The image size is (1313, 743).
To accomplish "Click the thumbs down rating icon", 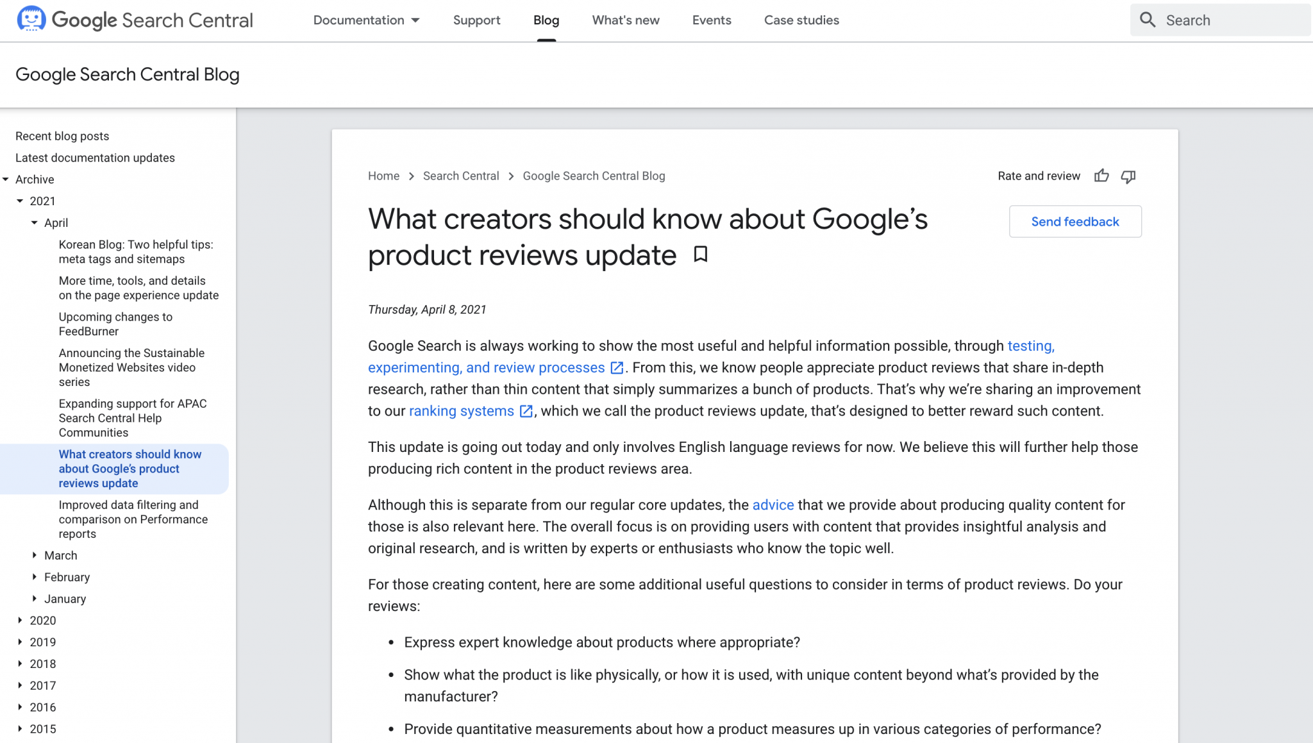I will pos(1128,177).
